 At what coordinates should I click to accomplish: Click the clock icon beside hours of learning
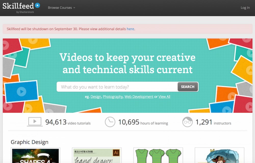tap(110, 122)
